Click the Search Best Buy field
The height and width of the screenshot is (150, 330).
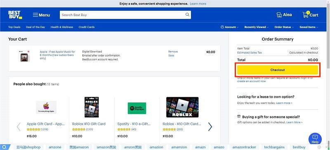[x=123, y=15]
